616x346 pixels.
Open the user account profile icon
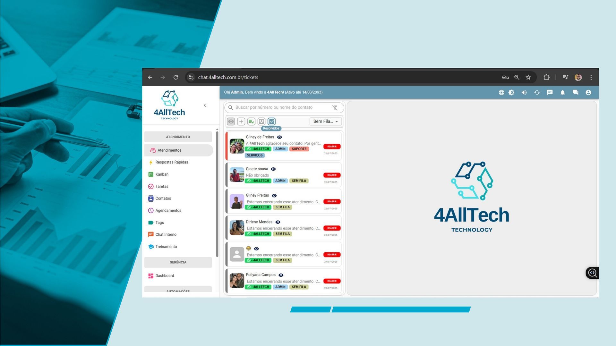(x=588, y=92)
